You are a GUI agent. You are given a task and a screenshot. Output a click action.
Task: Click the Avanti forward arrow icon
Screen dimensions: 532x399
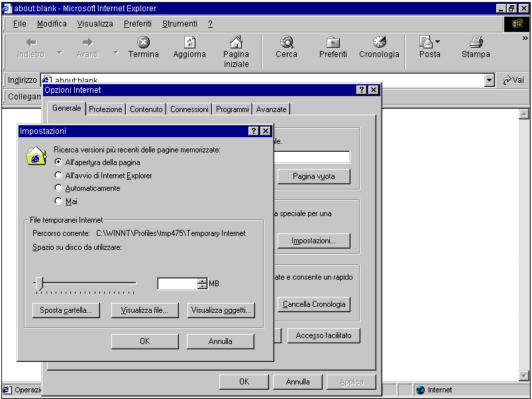coord(87,42)
